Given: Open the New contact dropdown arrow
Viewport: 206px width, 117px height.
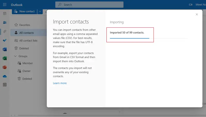Looking at the screenshot, I should (40, 11).
